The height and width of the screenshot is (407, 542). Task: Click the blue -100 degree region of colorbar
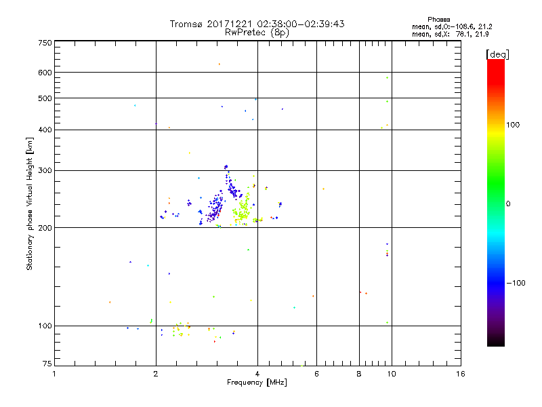[x=496, y=283]
